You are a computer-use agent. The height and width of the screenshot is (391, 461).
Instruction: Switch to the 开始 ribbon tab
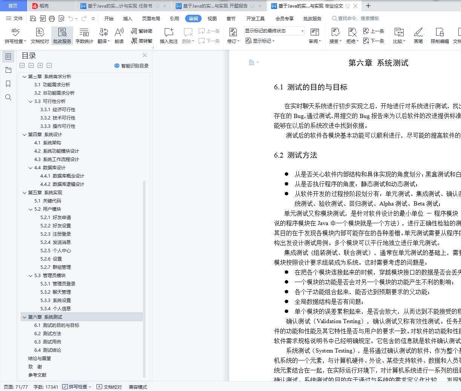click(109, 18)
